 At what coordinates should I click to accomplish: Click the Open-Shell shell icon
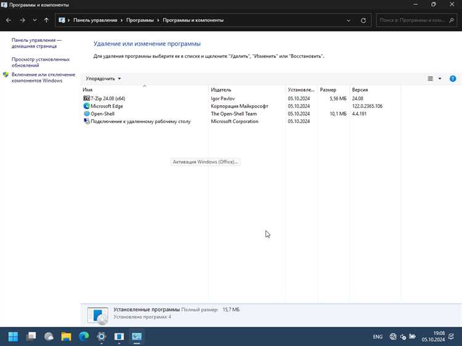click(86, 114)
